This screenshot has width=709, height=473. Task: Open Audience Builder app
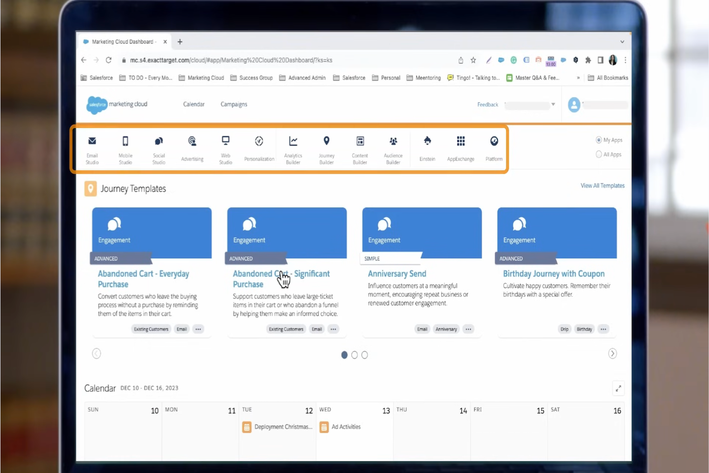point(393,150)
